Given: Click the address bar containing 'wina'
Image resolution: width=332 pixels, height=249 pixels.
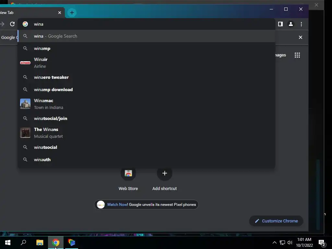Looking at the screenshot, I should tap(147, 24).
